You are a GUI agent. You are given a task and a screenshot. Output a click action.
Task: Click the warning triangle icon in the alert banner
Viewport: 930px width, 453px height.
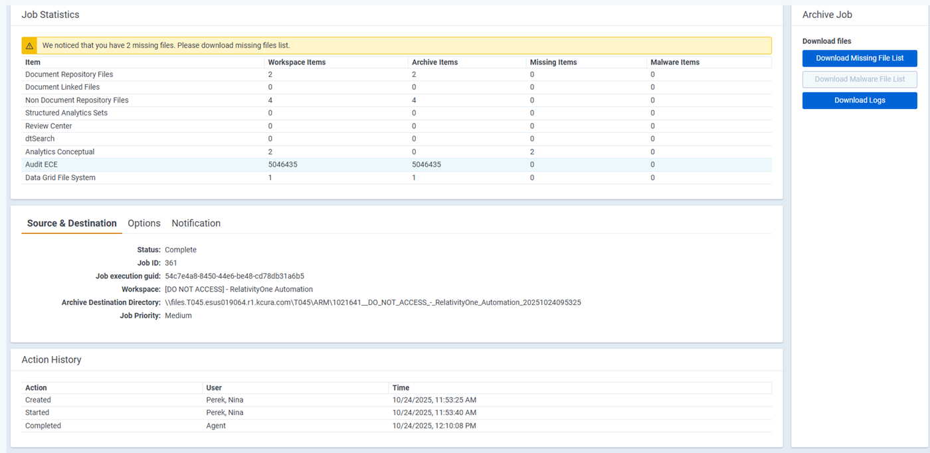coord(29,45)
